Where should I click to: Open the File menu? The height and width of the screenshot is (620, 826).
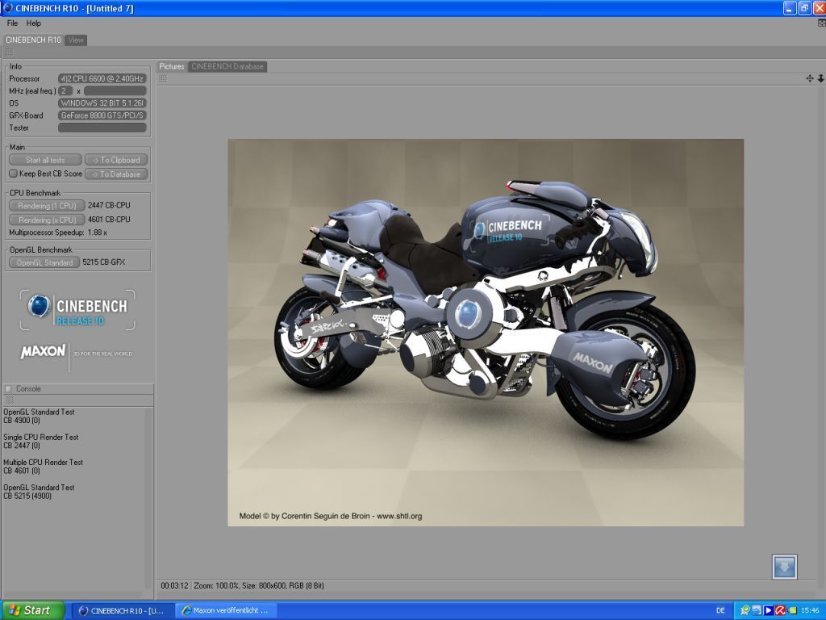[x=12, y=23]
